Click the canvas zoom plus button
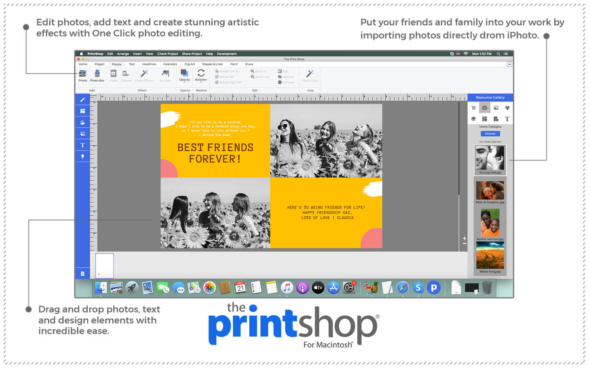 464,238
